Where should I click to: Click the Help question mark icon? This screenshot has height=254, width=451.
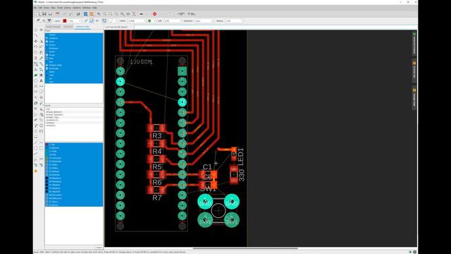point(169,14)
